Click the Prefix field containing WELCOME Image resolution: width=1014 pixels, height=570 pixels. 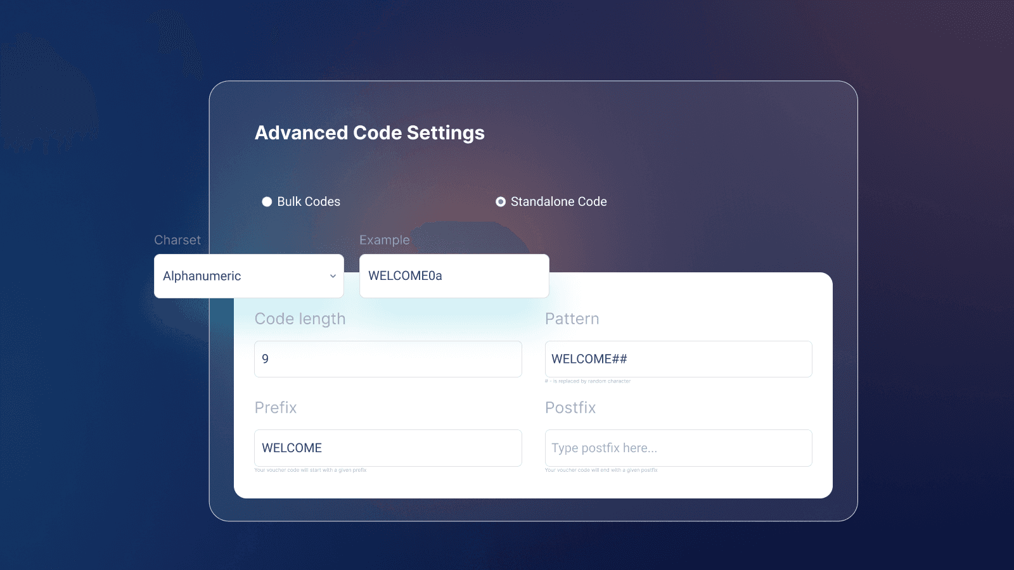pos(388,448)
